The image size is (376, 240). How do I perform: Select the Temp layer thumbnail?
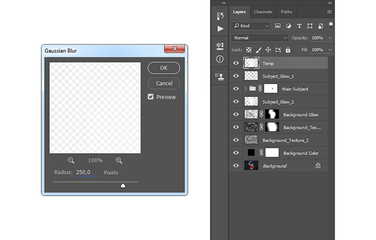(x=251, y=63)
